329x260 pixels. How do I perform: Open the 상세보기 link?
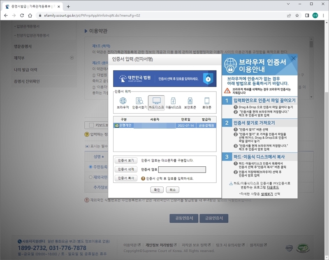point(267,194)
